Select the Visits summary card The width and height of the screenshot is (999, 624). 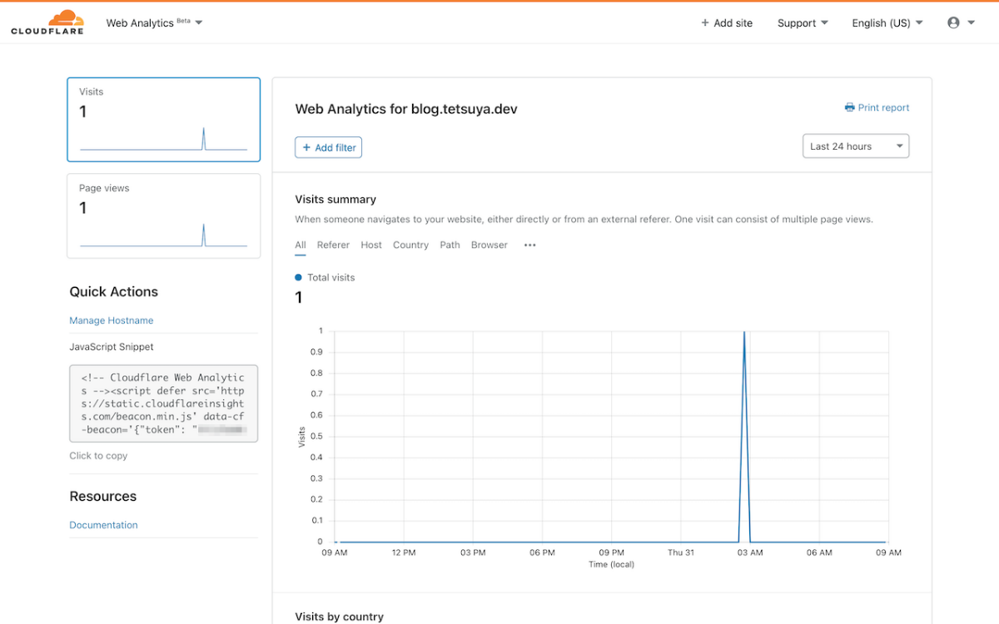[x=164, y=120]
